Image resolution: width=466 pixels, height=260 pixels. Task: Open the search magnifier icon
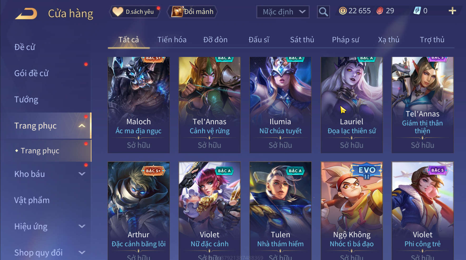[323, 12]
